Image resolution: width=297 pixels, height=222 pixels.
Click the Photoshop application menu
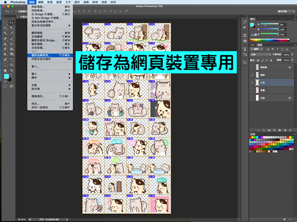(x=18, y=2)
